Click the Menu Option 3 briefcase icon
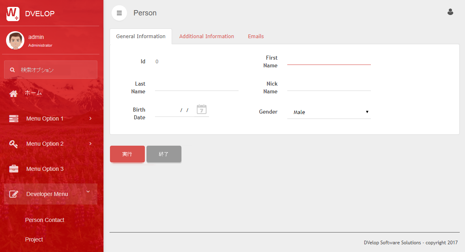Screen dimensions: 465x252 pyautogui.click(x=13, y=169)
